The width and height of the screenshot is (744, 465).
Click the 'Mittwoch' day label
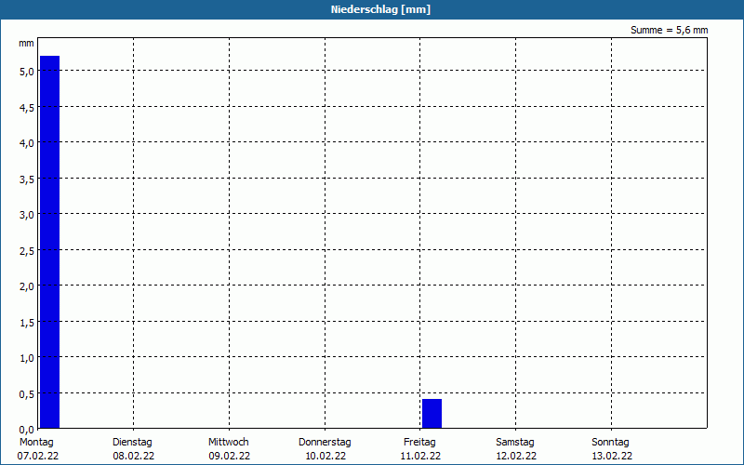(x=228, y=442)
